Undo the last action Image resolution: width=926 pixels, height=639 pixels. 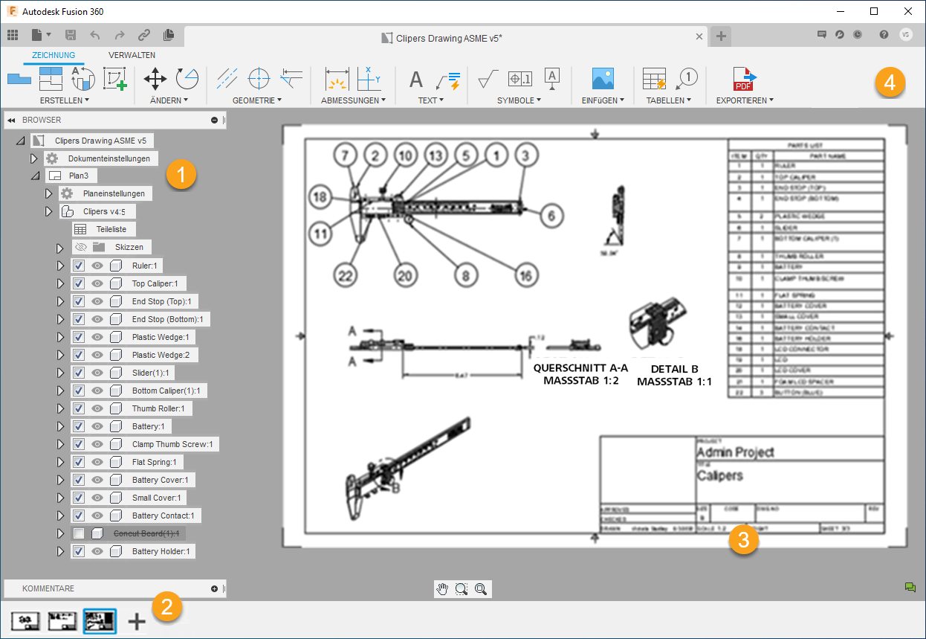94,35
